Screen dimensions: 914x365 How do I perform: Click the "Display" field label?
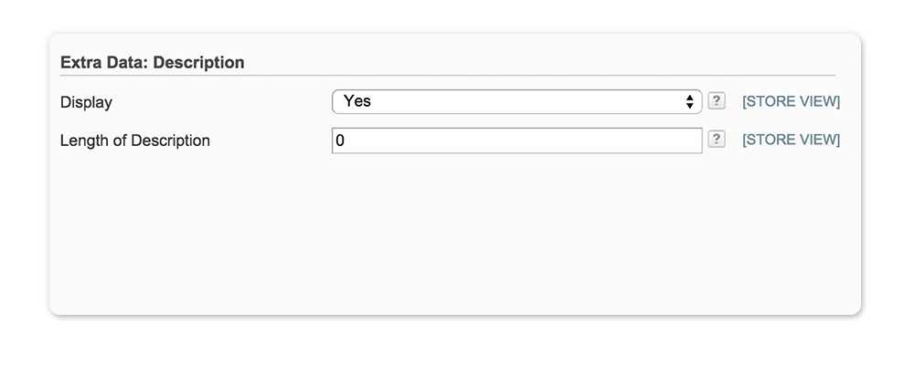pyautogui.click(x=86, y=102)
